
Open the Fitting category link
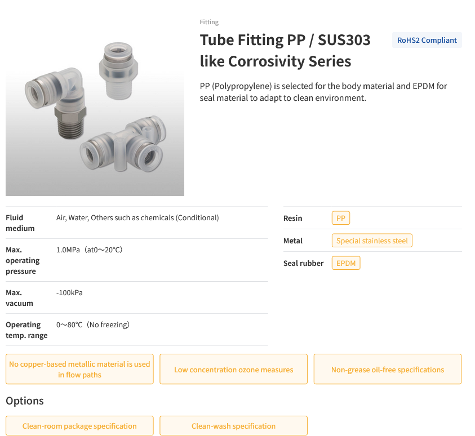(208, 22)
